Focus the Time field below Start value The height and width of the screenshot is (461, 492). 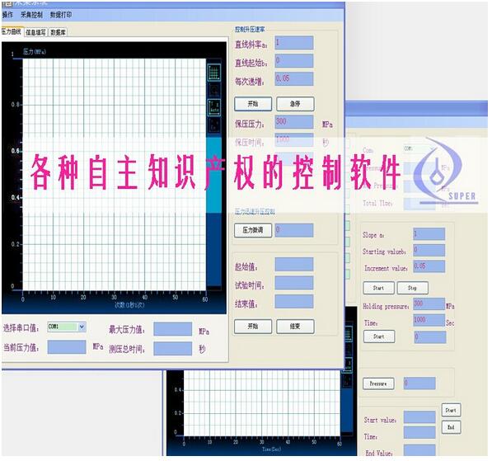pos(419,433)
